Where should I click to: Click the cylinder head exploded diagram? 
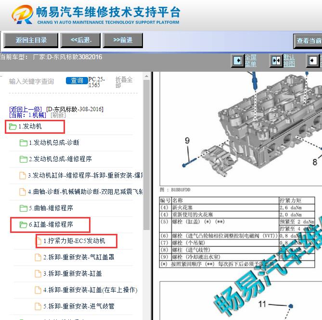click(x=241, y=128)
